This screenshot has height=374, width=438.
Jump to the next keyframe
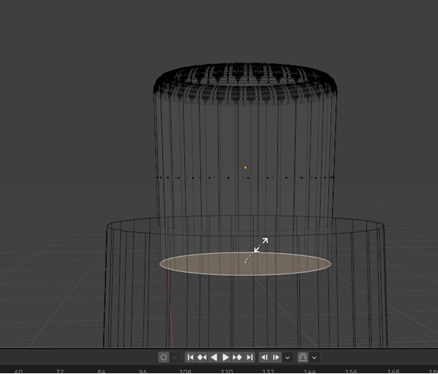click(237, 357)
